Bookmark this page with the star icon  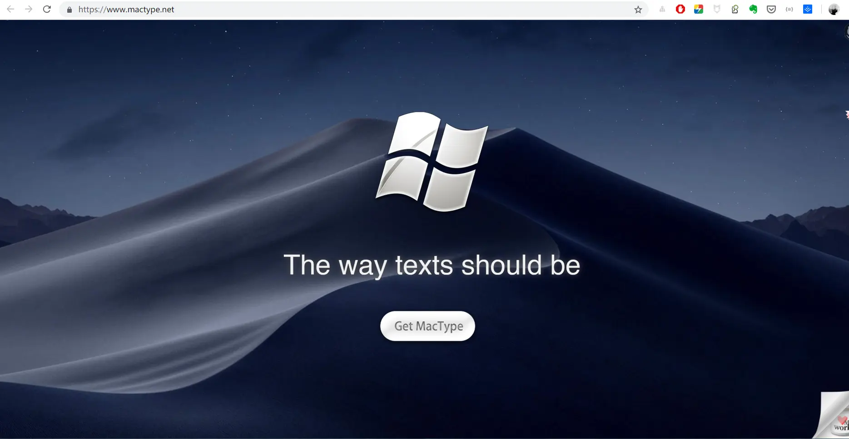(x=638, y=10)
